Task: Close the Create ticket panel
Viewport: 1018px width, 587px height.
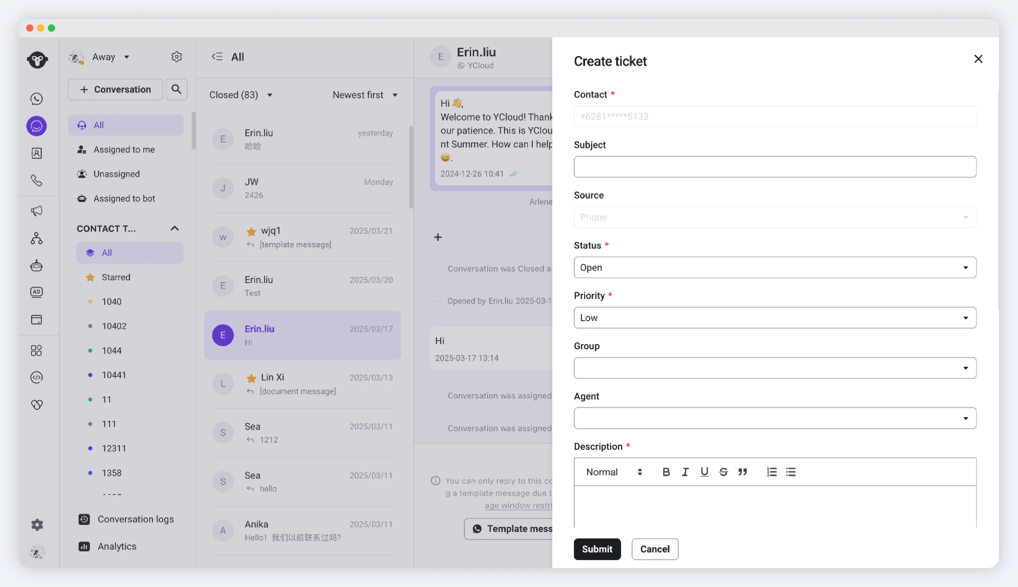Action: pyautogui.click(x=978, y=59)
